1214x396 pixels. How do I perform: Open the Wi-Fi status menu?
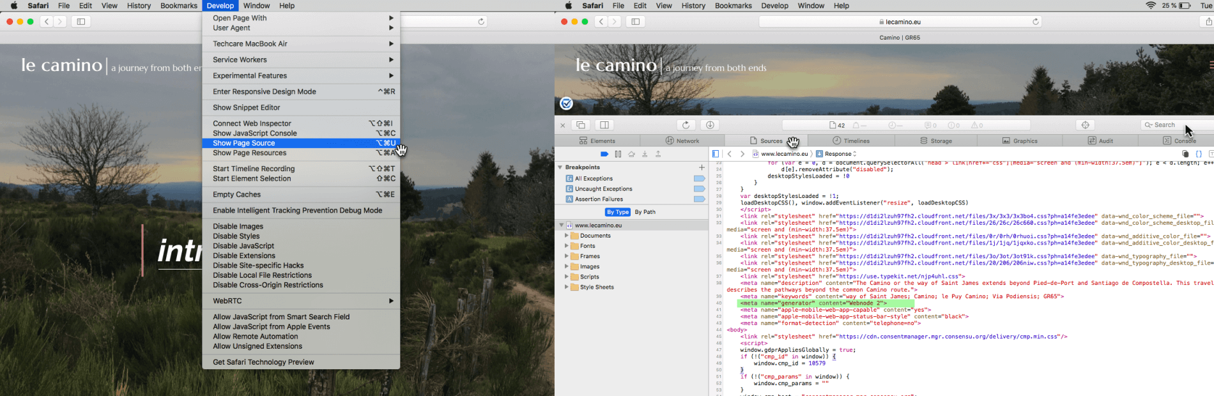click(x=1151, y=6)
